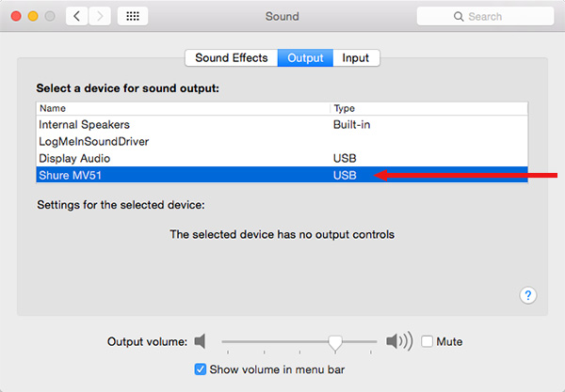565x392 pixels.
Task: Choose LogMeInSoundDriver from device list
Action: coord(282,141)
